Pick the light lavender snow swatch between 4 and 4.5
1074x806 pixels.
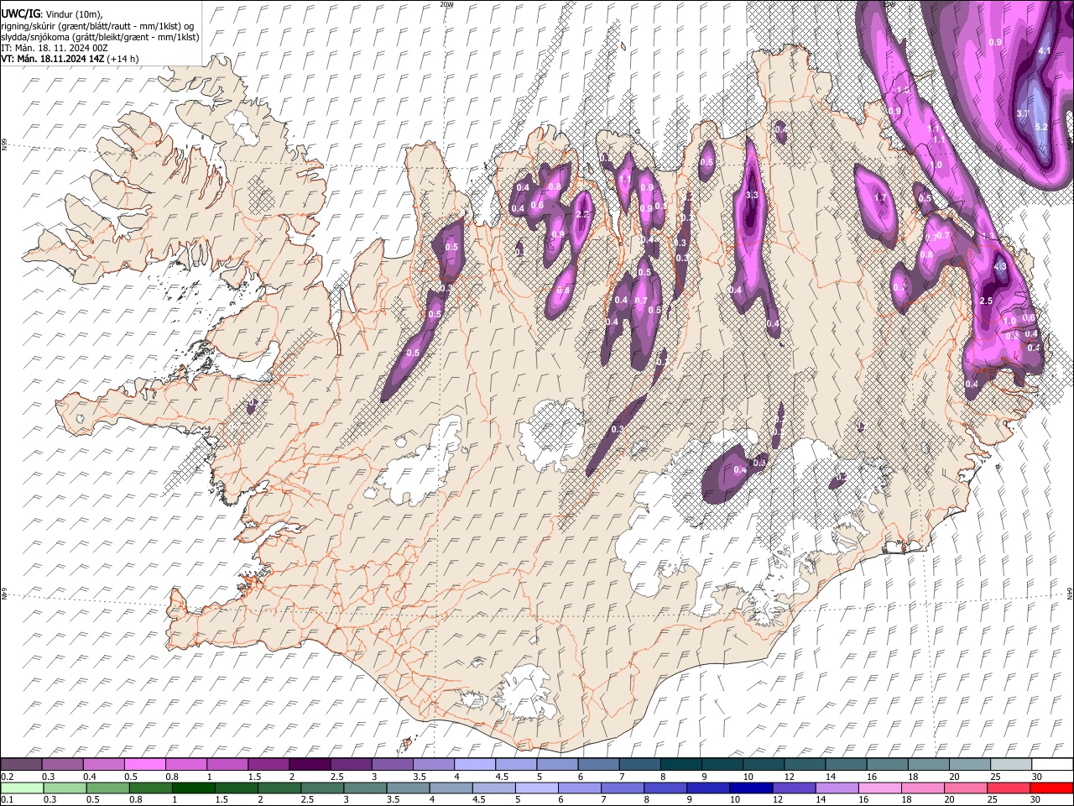pyautogui.click(x=473, y=764)
